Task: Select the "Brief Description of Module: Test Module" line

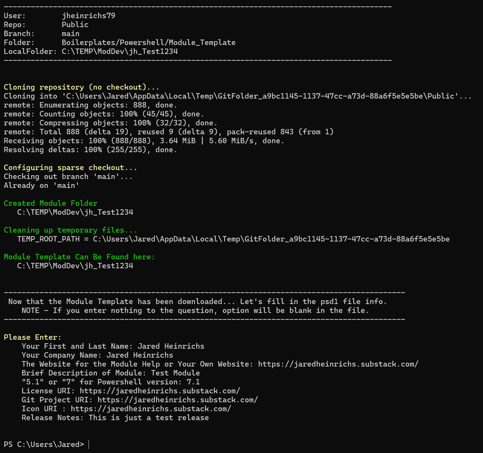Action: point(111,373)
